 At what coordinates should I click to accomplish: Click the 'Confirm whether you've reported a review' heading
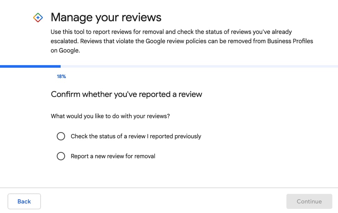tap(126, 94)
